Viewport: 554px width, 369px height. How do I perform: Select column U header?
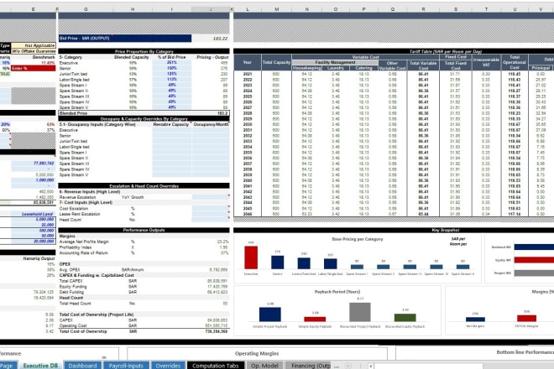coord(515,9)
